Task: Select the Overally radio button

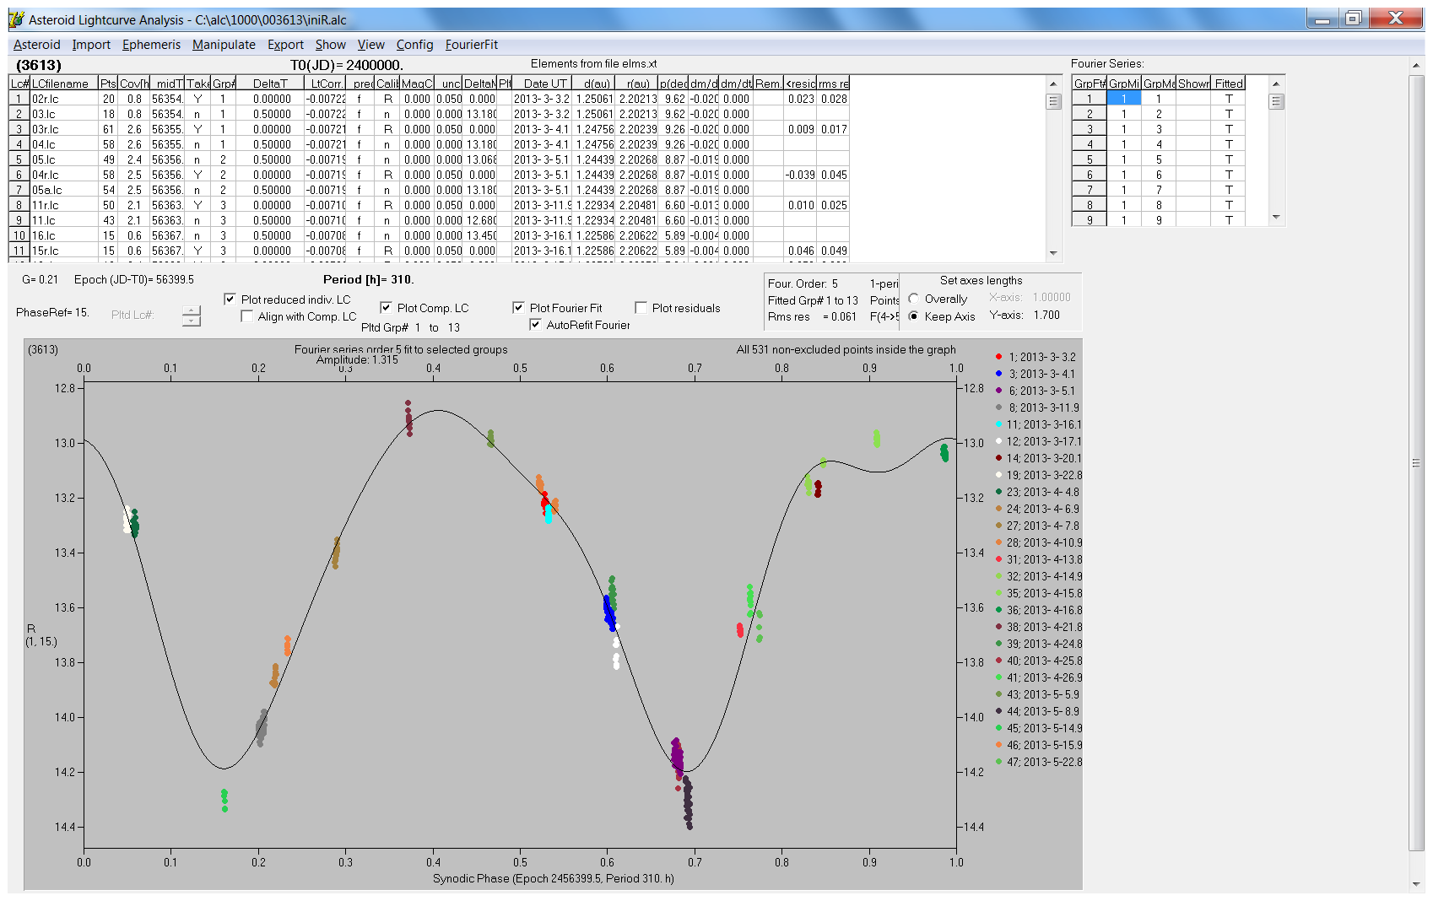Action: (914, 299)
